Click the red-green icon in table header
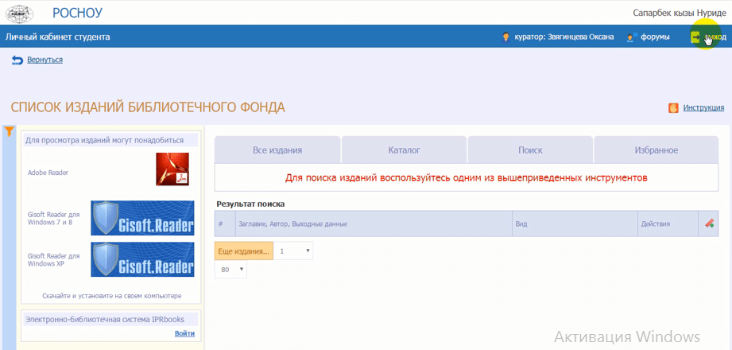The width and height of the screenshot is (732, 350). (x=709, y=224)
